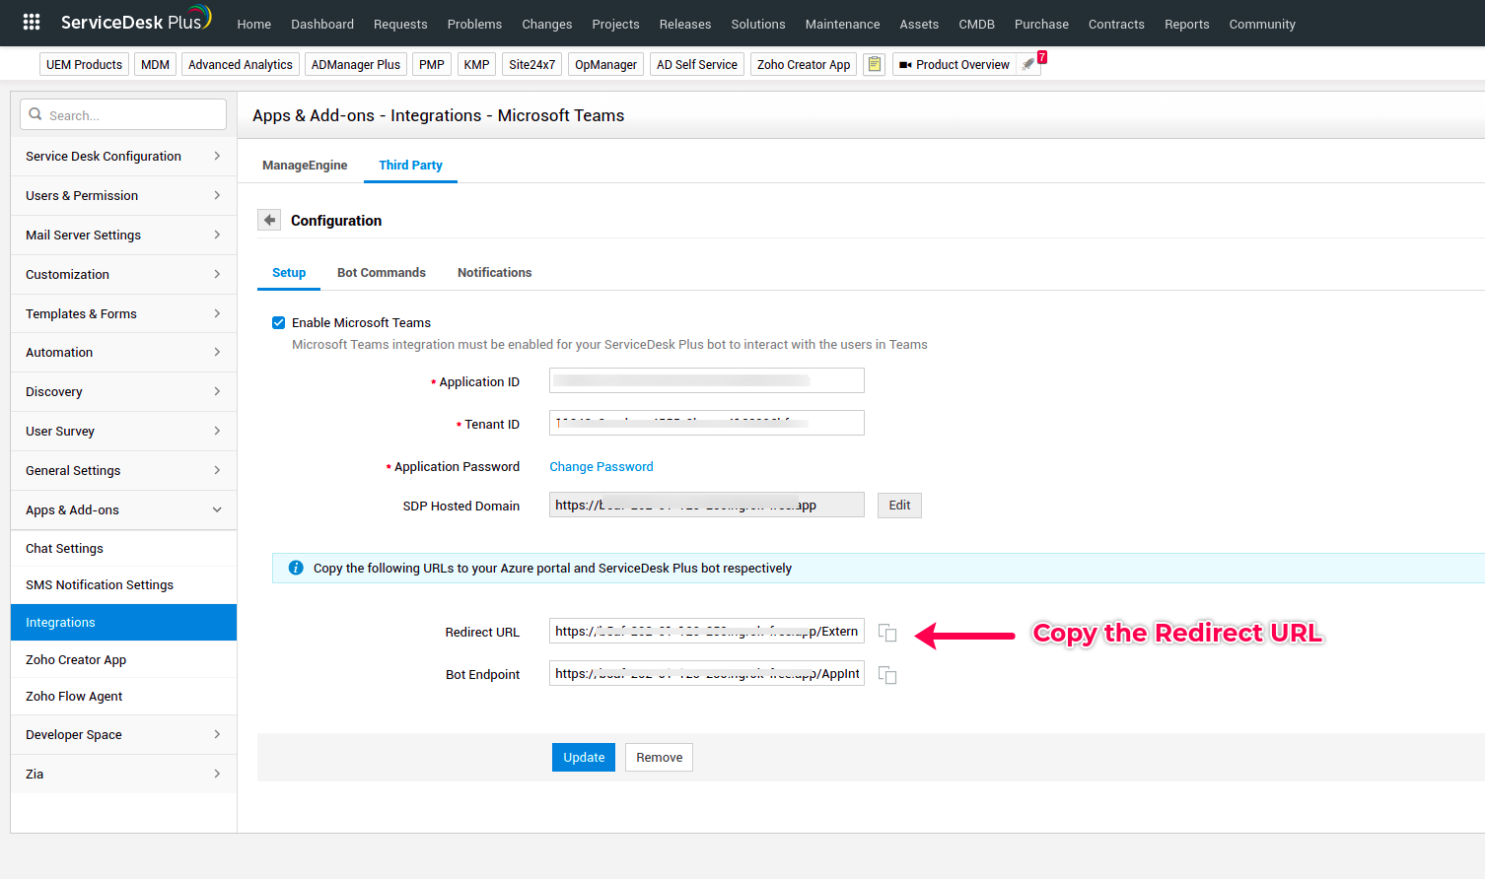The width and height of the screenshot is (1485, 879).
Task: Open the app launcher grid icon
Action: pos(32,22)
